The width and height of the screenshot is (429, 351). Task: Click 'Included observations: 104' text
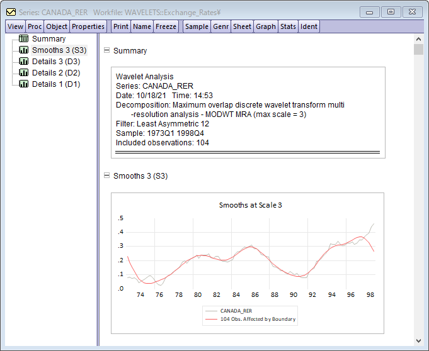[163, 143]
